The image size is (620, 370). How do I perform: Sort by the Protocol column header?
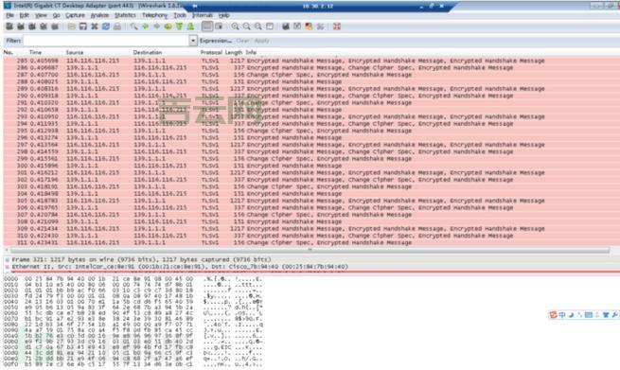tap(211, 52)
